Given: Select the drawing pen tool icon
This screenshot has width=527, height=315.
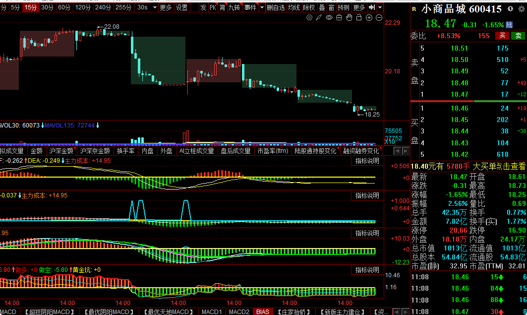Looking at the screenshot, I should pyautogui.click(x=319, y=17).
